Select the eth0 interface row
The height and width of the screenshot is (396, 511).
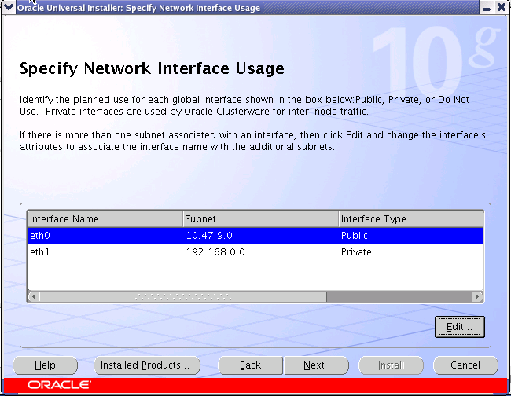(256, 236)
